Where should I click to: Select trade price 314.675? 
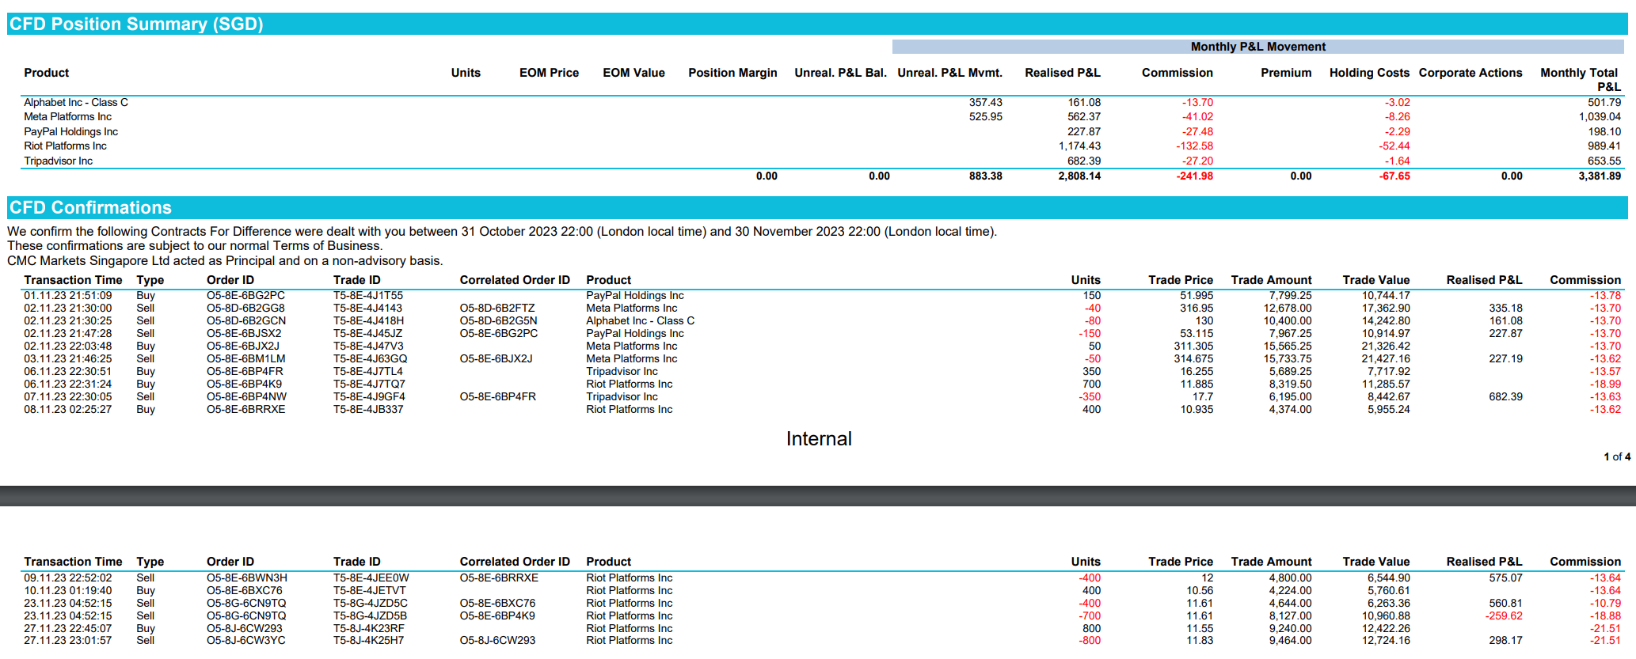1193,358
